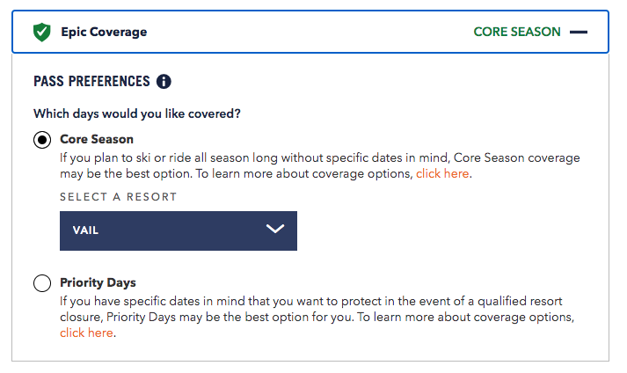Click the VAIL text in the resort selector
Viewport: 627px width, 373px height.
85,230
